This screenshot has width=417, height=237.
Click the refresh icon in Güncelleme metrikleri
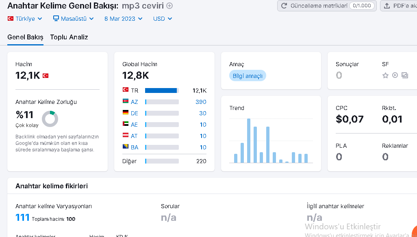(284, 6)
